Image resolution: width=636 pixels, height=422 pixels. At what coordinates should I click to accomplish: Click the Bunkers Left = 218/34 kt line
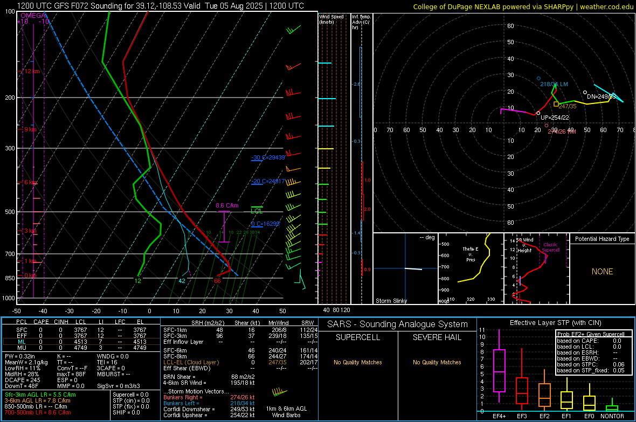pos(209,403)
